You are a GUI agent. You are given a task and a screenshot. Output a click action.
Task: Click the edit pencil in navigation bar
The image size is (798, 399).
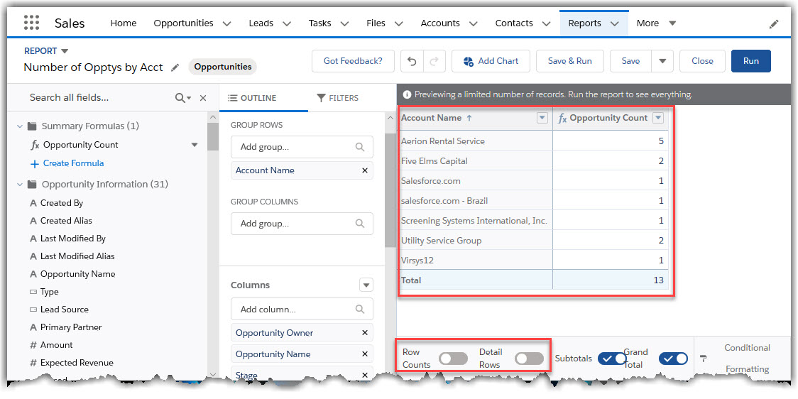pyautogui.click(x=774, y=24)
